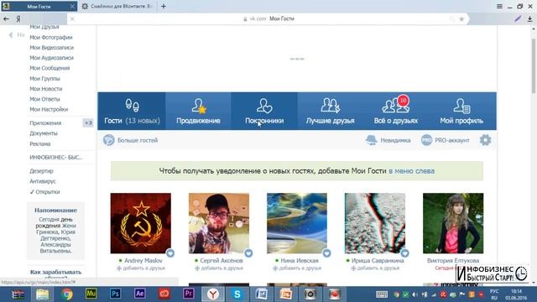Screen dimensions: 537x302
Task: Open File Explorer folder from the taskbar
Action: click(43, 294)
